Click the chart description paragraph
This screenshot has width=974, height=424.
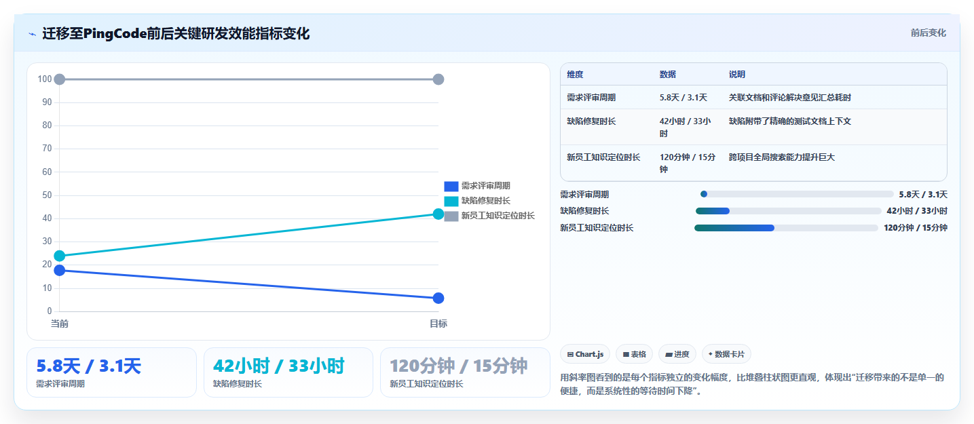752,384
